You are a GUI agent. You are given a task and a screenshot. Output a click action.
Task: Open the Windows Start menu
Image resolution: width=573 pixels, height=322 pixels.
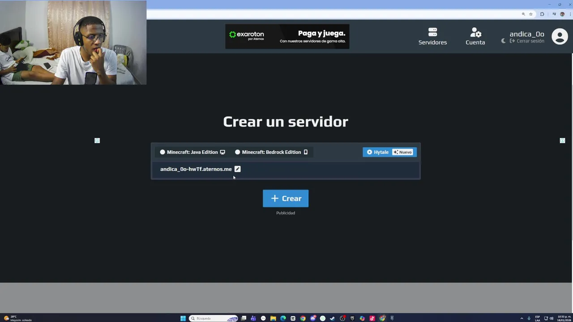tap(183, 318)
